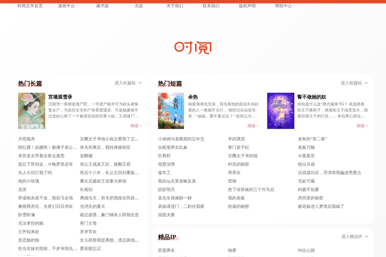Open novel 光消失的夏天
This screenshot has height=257, width=386.
click(x=92, y=207)
